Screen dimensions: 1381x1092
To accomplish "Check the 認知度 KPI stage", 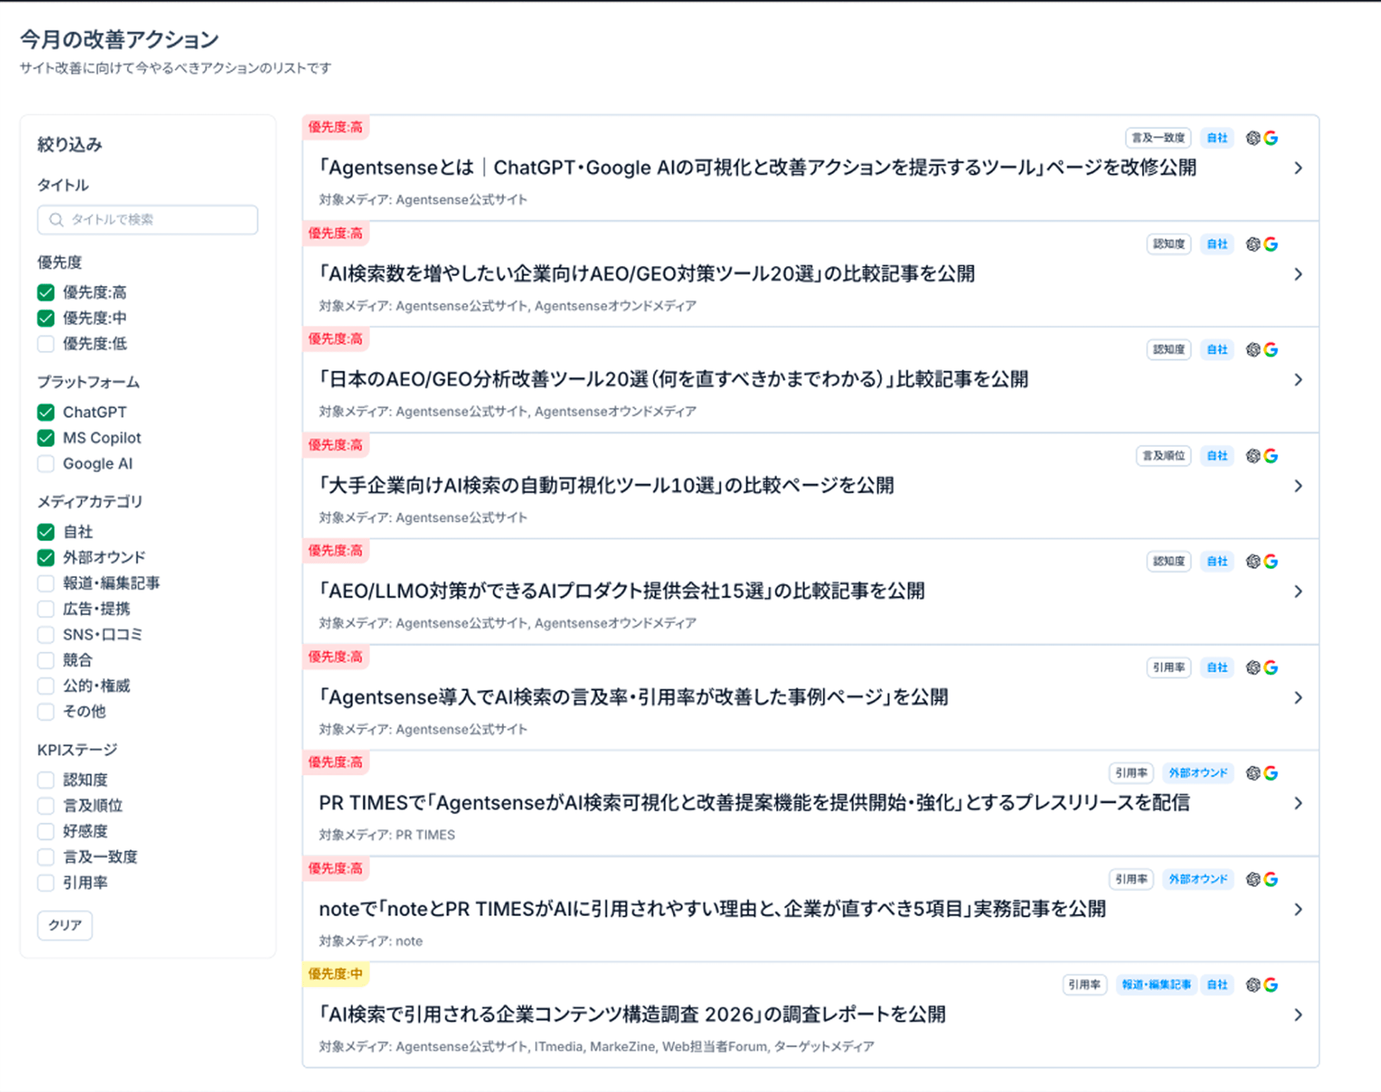I will click(45, 780).
